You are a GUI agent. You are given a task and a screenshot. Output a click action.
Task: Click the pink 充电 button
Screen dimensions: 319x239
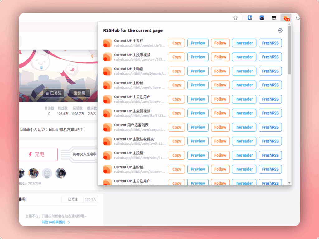tap(38, 154)
